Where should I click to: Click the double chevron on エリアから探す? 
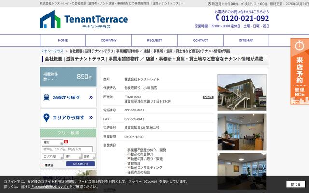coord(91,118)
